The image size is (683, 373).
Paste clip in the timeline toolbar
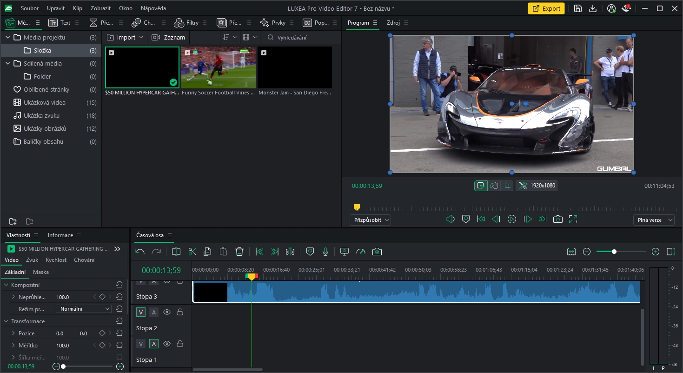point(223,252)
